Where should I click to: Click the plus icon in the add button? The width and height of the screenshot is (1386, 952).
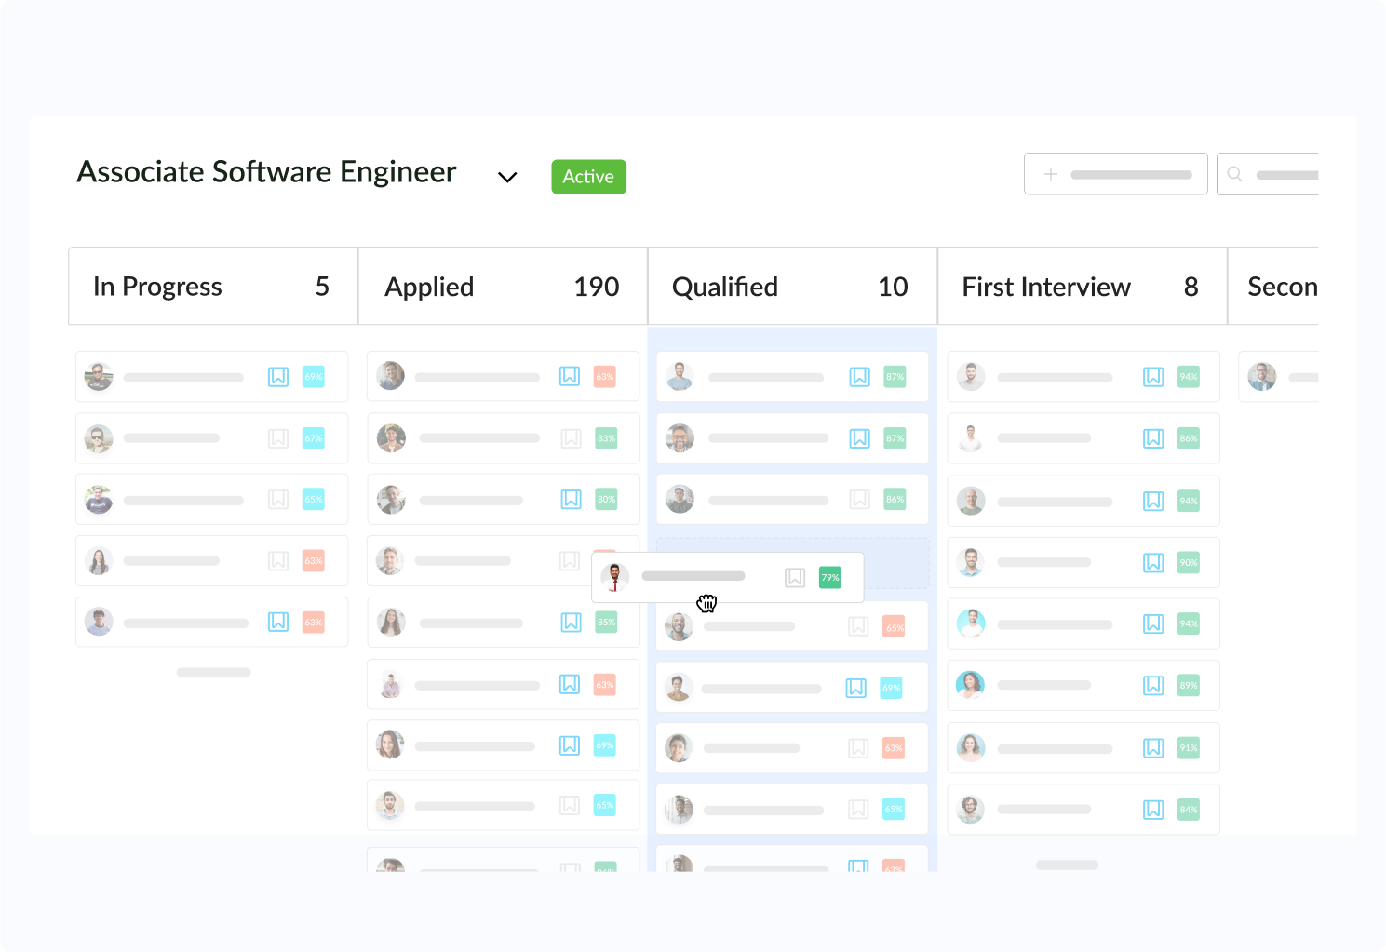tap(1051, 174)
